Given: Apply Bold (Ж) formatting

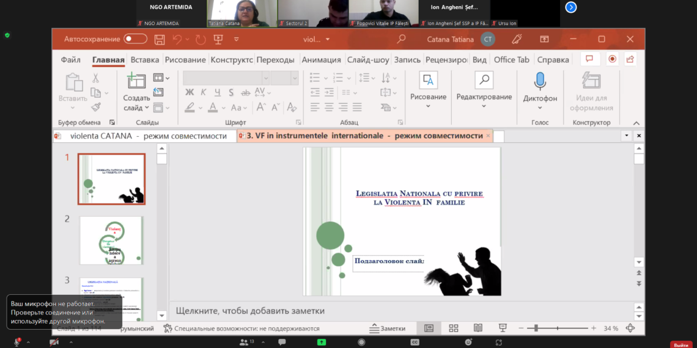Looking at the screenshot, I should (190, 92).
